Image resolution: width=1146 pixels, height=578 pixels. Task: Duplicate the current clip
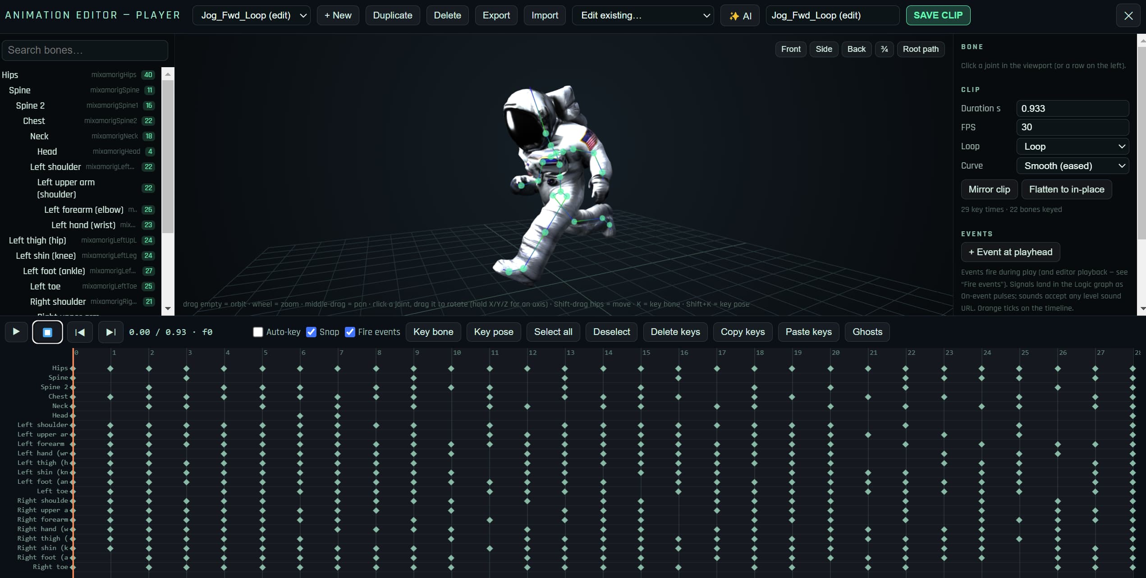[393, 15]
